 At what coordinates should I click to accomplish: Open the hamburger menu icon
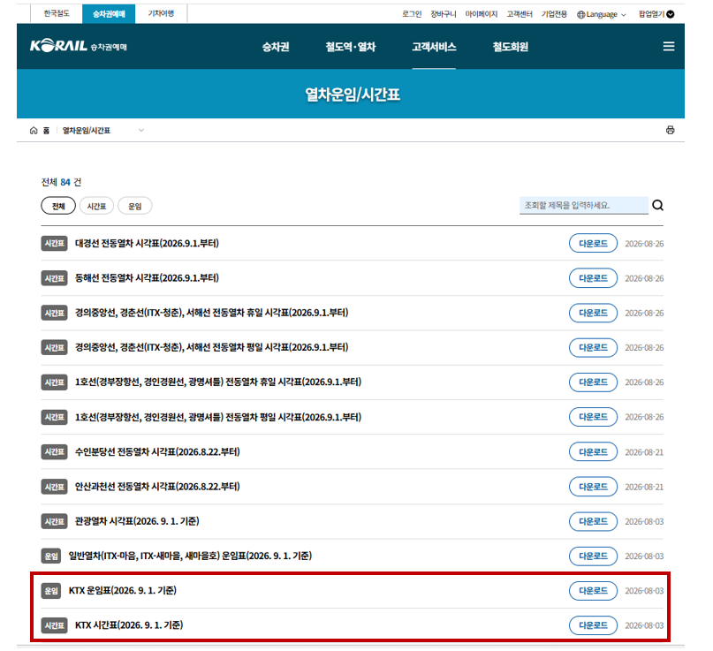[x=669, y=46]
